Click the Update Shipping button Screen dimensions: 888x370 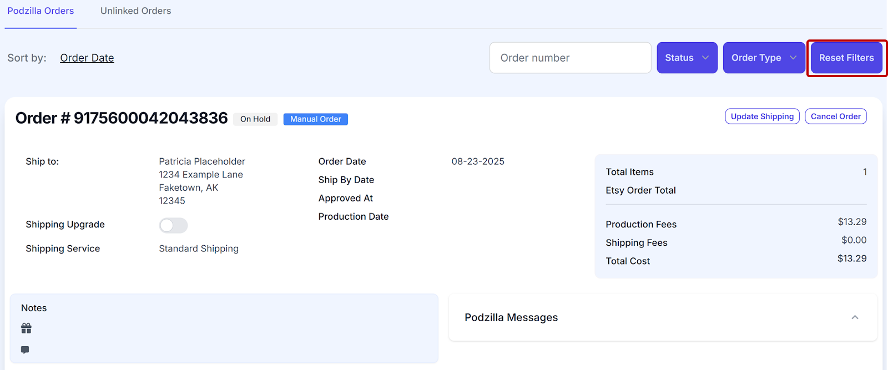pyautogui.click(x=761, y=116)
